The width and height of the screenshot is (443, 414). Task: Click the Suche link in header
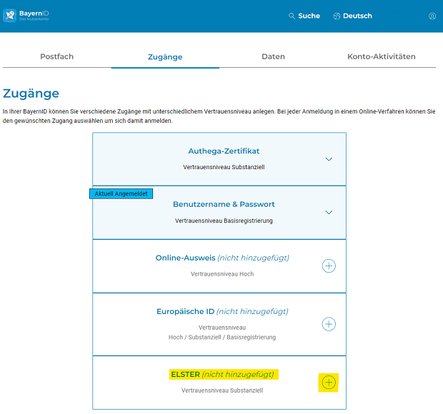(309, 16)
